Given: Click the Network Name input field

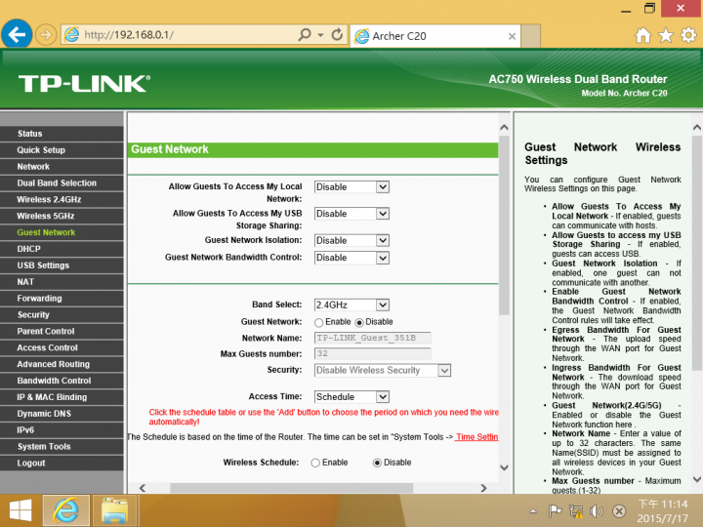Looking at the screenshot, I should pyautogui.click(x=373, y=338).
